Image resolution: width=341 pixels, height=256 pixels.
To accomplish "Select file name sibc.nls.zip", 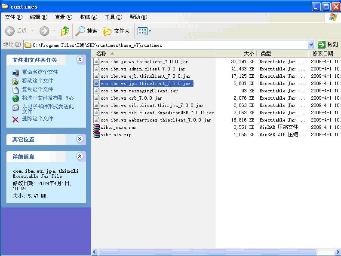I will click(116, 135).
